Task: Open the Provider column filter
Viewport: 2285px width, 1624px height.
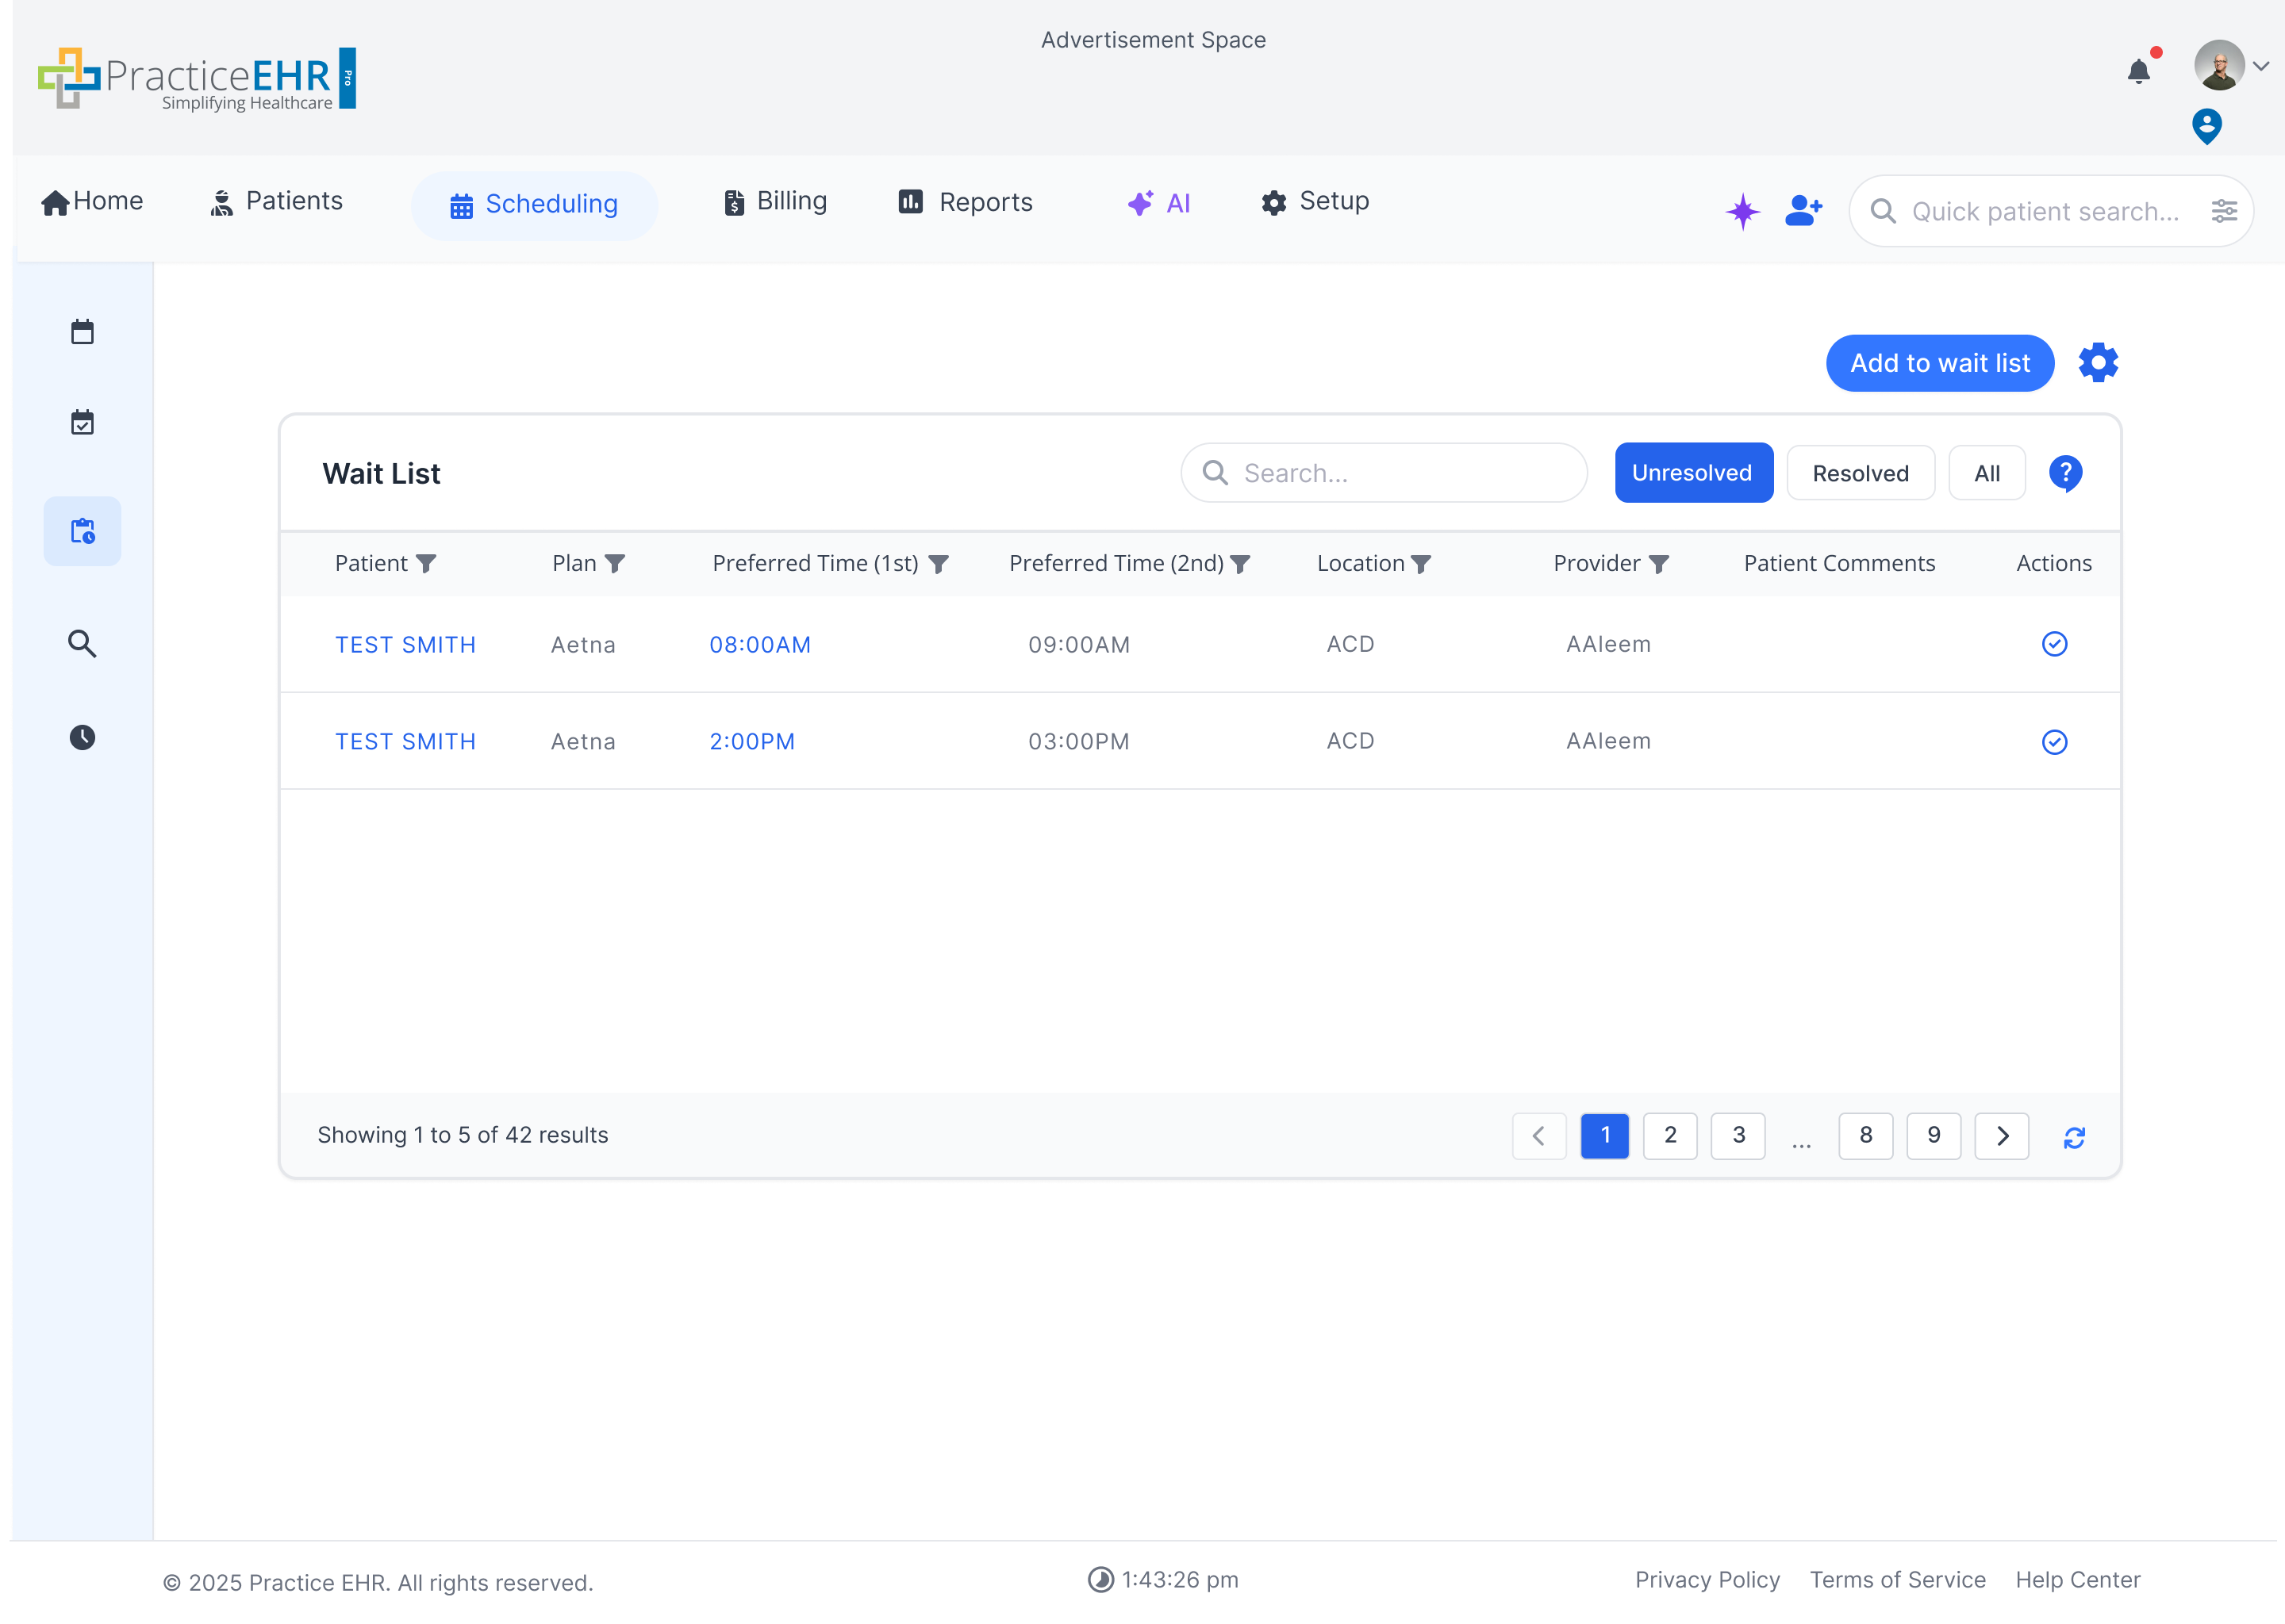Action: 1661,563
